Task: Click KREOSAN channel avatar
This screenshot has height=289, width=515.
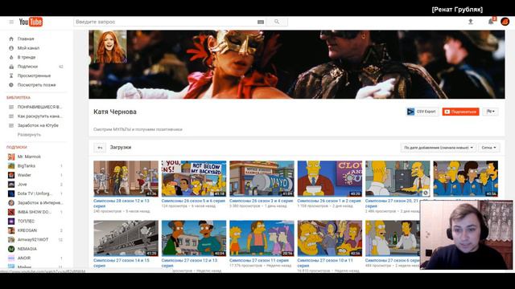Action: (x=11, y=230)
